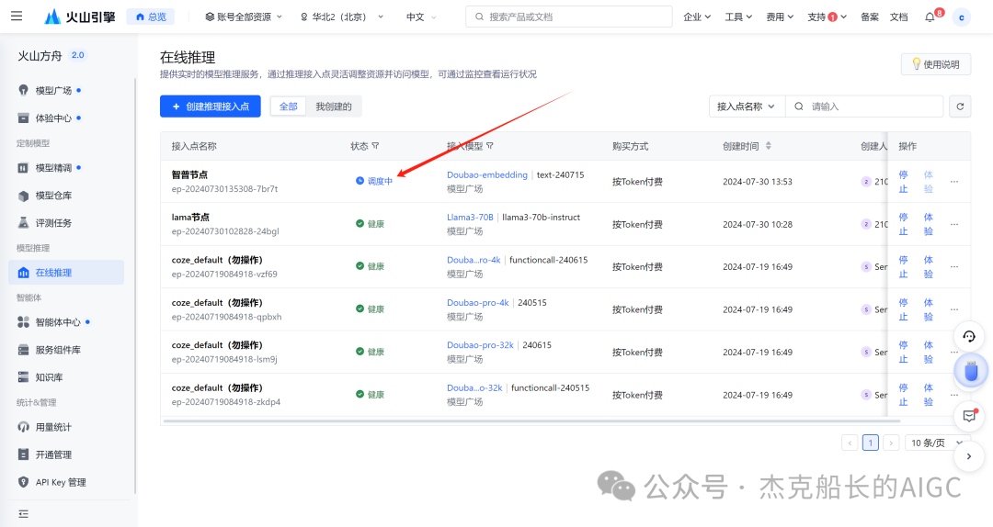Viewport: 993px width, 527px height.
Task: Click the refresh icon beside search box
Action: (x=960, y=107)
